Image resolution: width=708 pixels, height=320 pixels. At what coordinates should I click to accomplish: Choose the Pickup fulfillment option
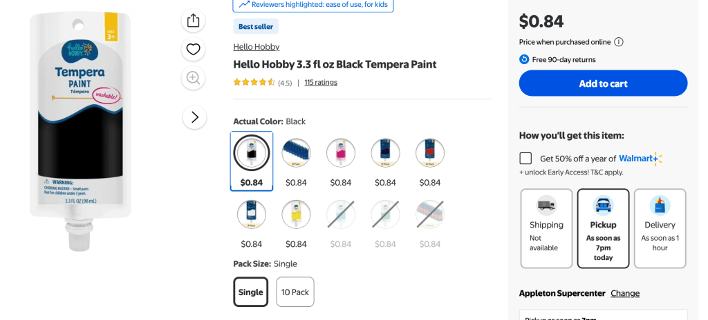tap(603, 228)
